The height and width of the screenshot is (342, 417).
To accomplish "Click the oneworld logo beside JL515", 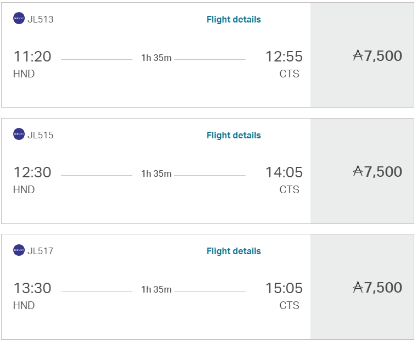I will [x=19, y=134].
